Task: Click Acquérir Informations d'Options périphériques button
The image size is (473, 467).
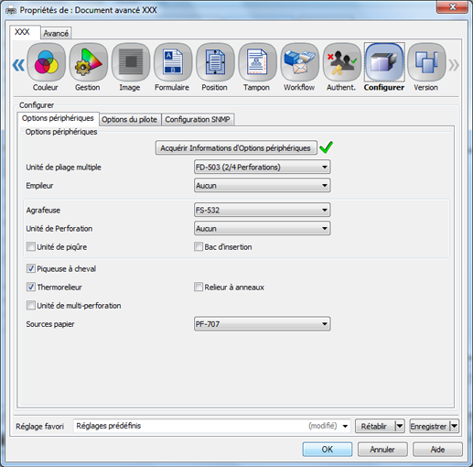Action: coord(236,148)
